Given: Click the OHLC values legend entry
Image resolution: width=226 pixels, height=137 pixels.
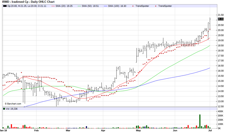Looking at the screenshot, I should 27,6.
